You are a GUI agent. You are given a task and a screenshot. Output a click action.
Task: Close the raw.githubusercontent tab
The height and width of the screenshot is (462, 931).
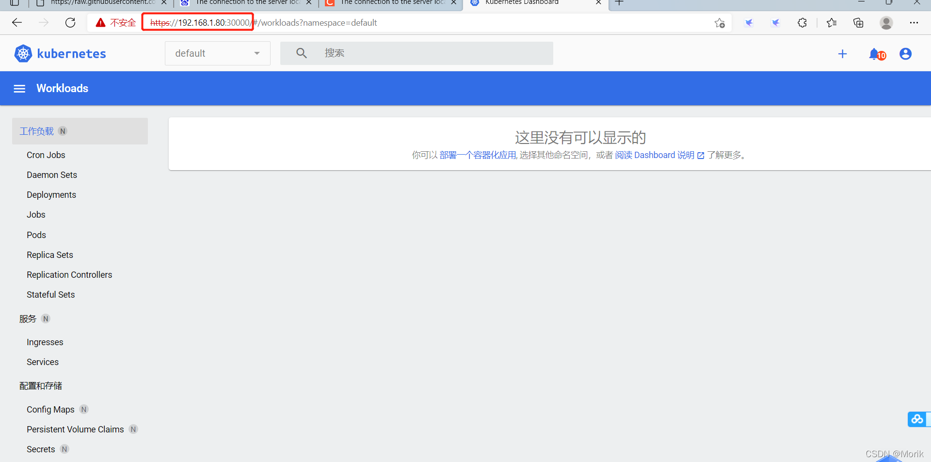164,2
